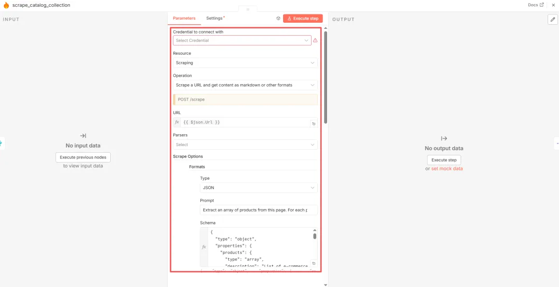
Task: Switch to Settings tab
Action: tap(215, 18)
